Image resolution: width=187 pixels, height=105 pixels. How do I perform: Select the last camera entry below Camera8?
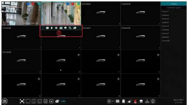pos(165,41)
